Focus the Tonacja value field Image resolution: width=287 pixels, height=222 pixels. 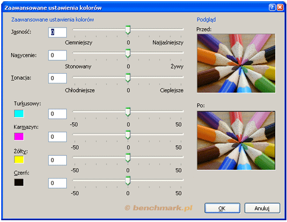tap(57, 78)
